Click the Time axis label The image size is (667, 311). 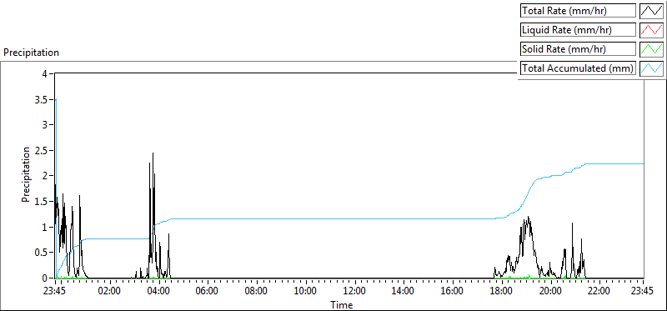341,304
